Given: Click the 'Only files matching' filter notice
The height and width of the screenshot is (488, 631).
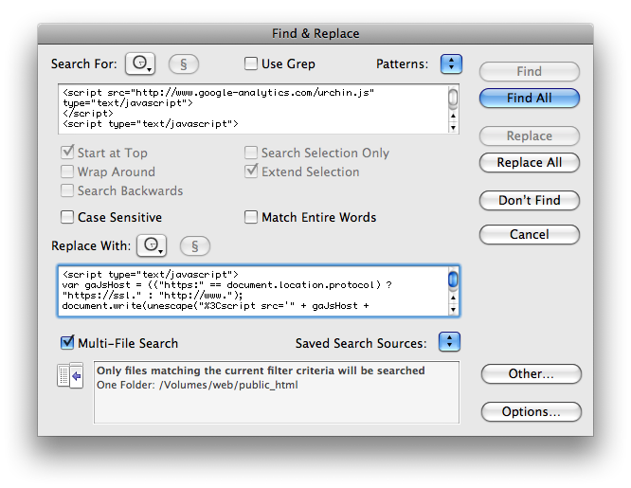Looking at the screenshot, I should pyautogui.click(x=261, y=371).
